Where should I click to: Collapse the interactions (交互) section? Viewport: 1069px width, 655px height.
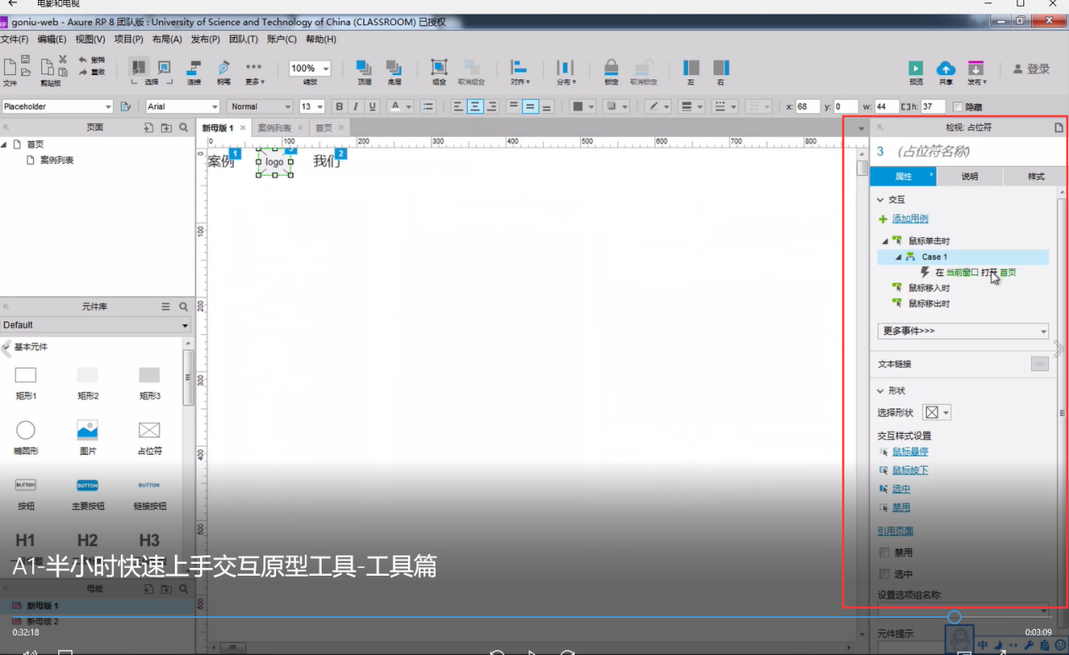click(x=881, y=200)
